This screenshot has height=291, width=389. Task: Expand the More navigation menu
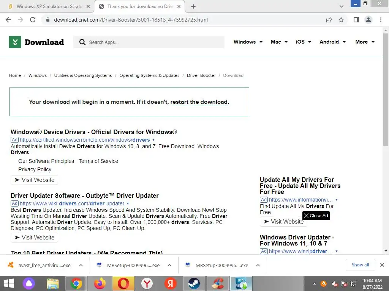(x=365, y=42)
